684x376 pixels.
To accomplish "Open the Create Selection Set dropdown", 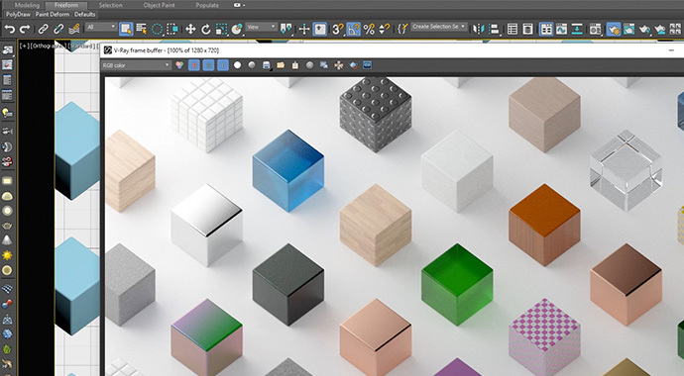I will pyautogui.click(x=439, y=27).
